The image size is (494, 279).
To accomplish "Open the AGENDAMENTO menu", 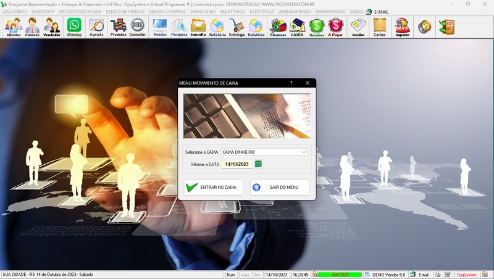I will (295, 12).
